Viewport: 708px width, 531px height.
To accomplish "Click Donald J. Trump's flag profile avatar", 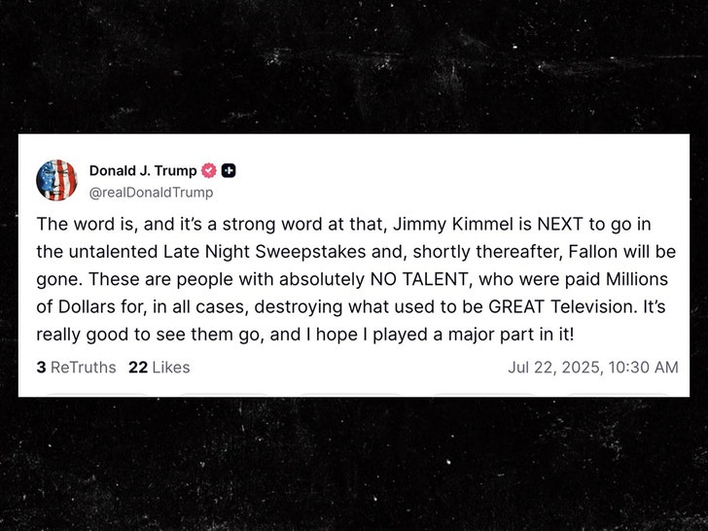I will pos(56,180).
